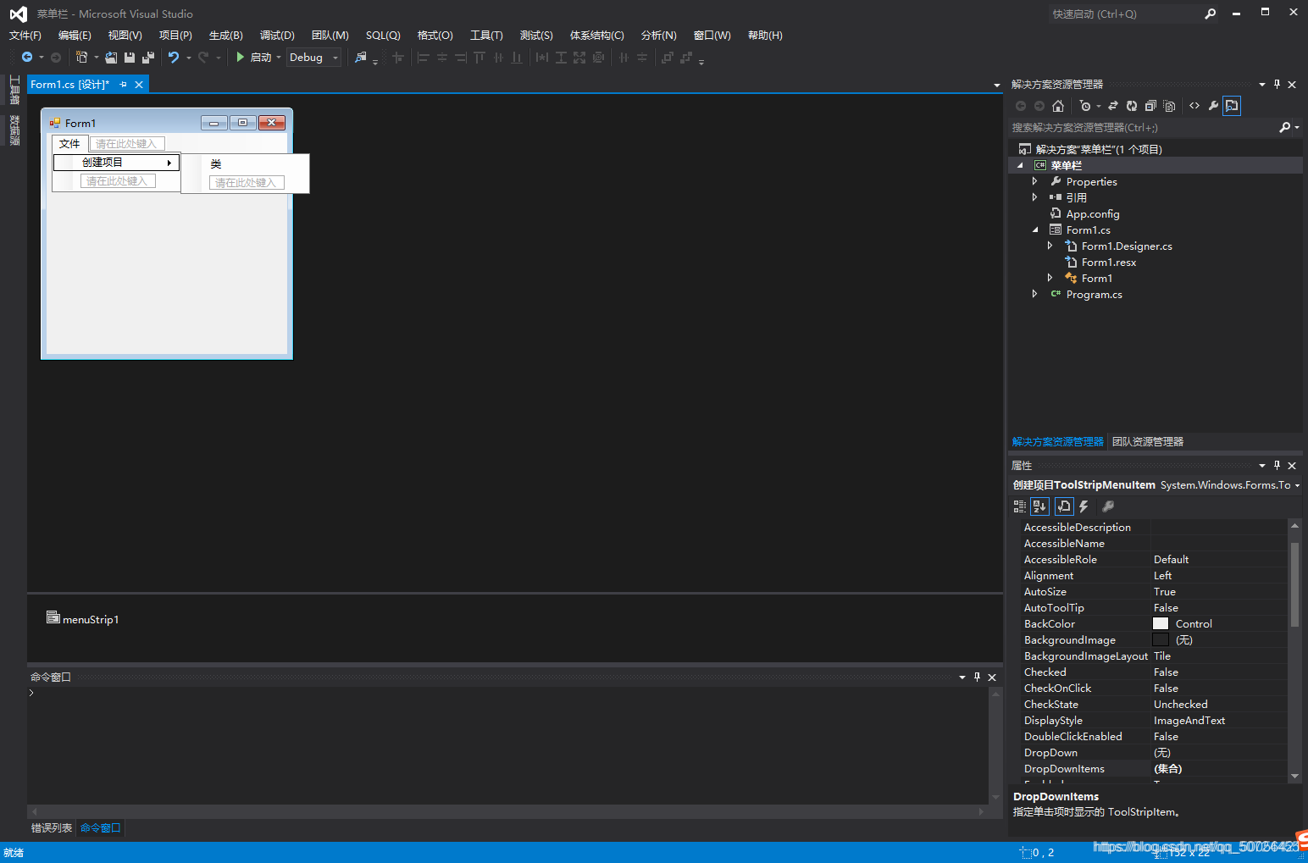
Task: Select App.config in Solution Explorer
Action: [1092, 213]
